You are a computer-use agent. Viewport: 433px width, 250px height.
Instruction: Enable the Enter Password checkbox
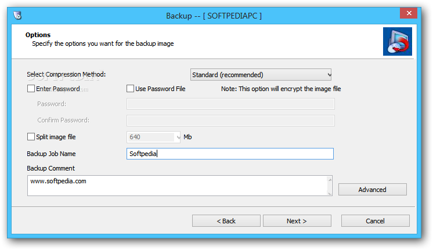pyautogui.click(x=31, y=89)
